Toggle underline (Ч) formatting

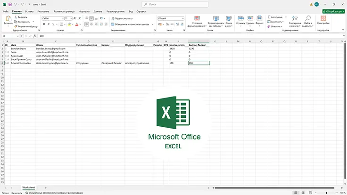pos(53,24)
